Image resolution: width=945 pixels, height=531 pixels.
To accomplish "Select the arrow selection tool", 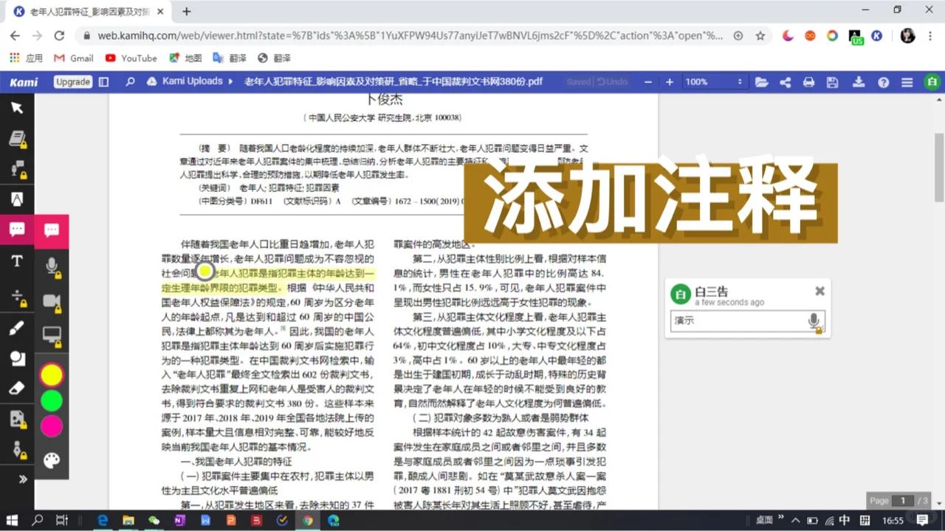I will 18,108.
